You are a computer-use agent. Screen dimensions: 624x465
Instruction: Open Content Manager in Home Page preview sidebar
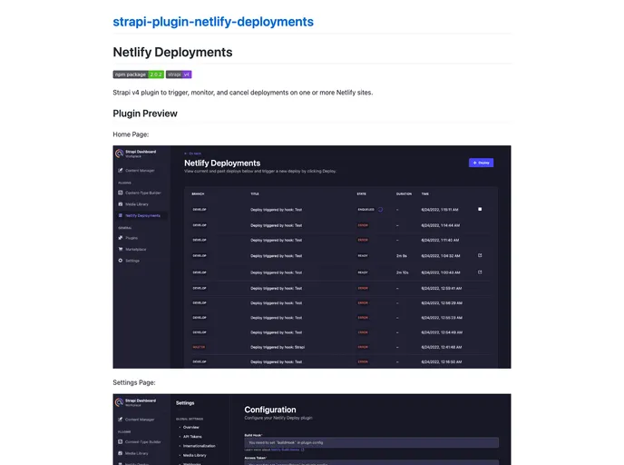click(x=136, y=171)
